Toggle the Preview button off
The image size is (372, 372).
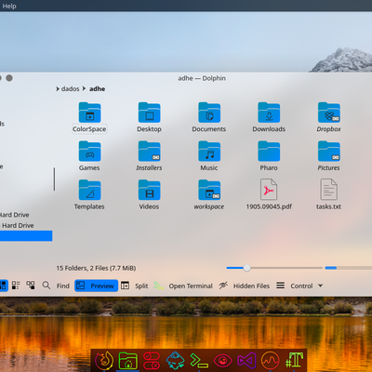[96, 286]
